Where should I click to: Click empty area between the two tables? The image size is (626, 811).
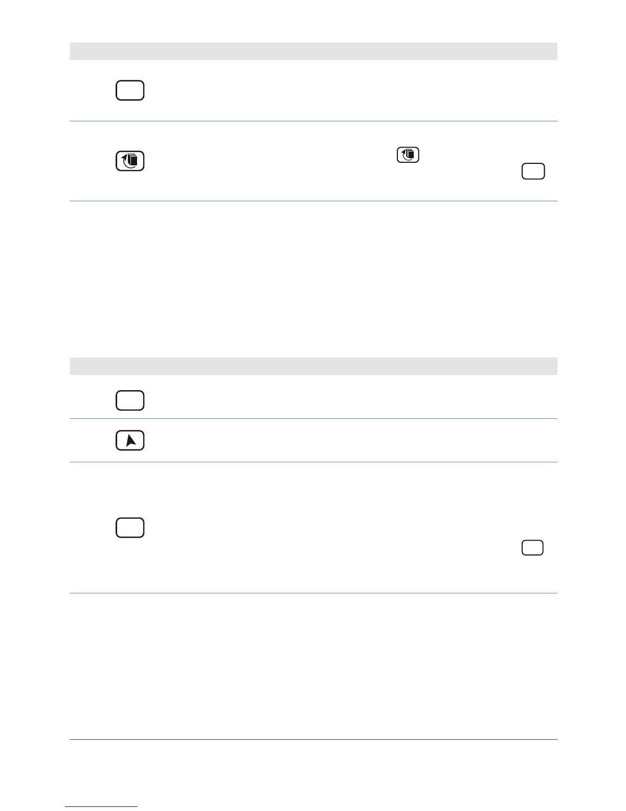click(x=313, y=279)
